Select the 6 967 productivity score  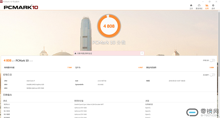click(x=141, y=67)
